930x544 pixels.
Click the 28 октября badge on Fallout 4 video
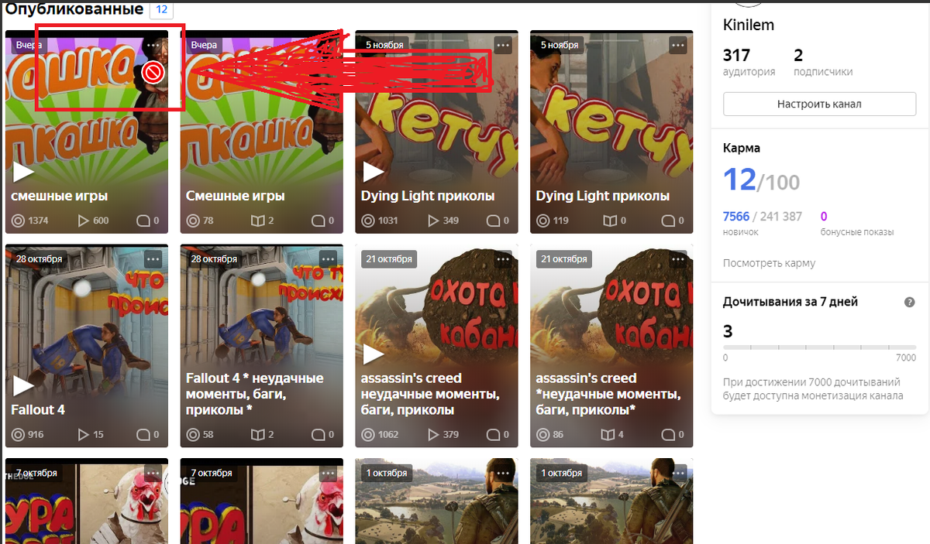pos(39,258)
